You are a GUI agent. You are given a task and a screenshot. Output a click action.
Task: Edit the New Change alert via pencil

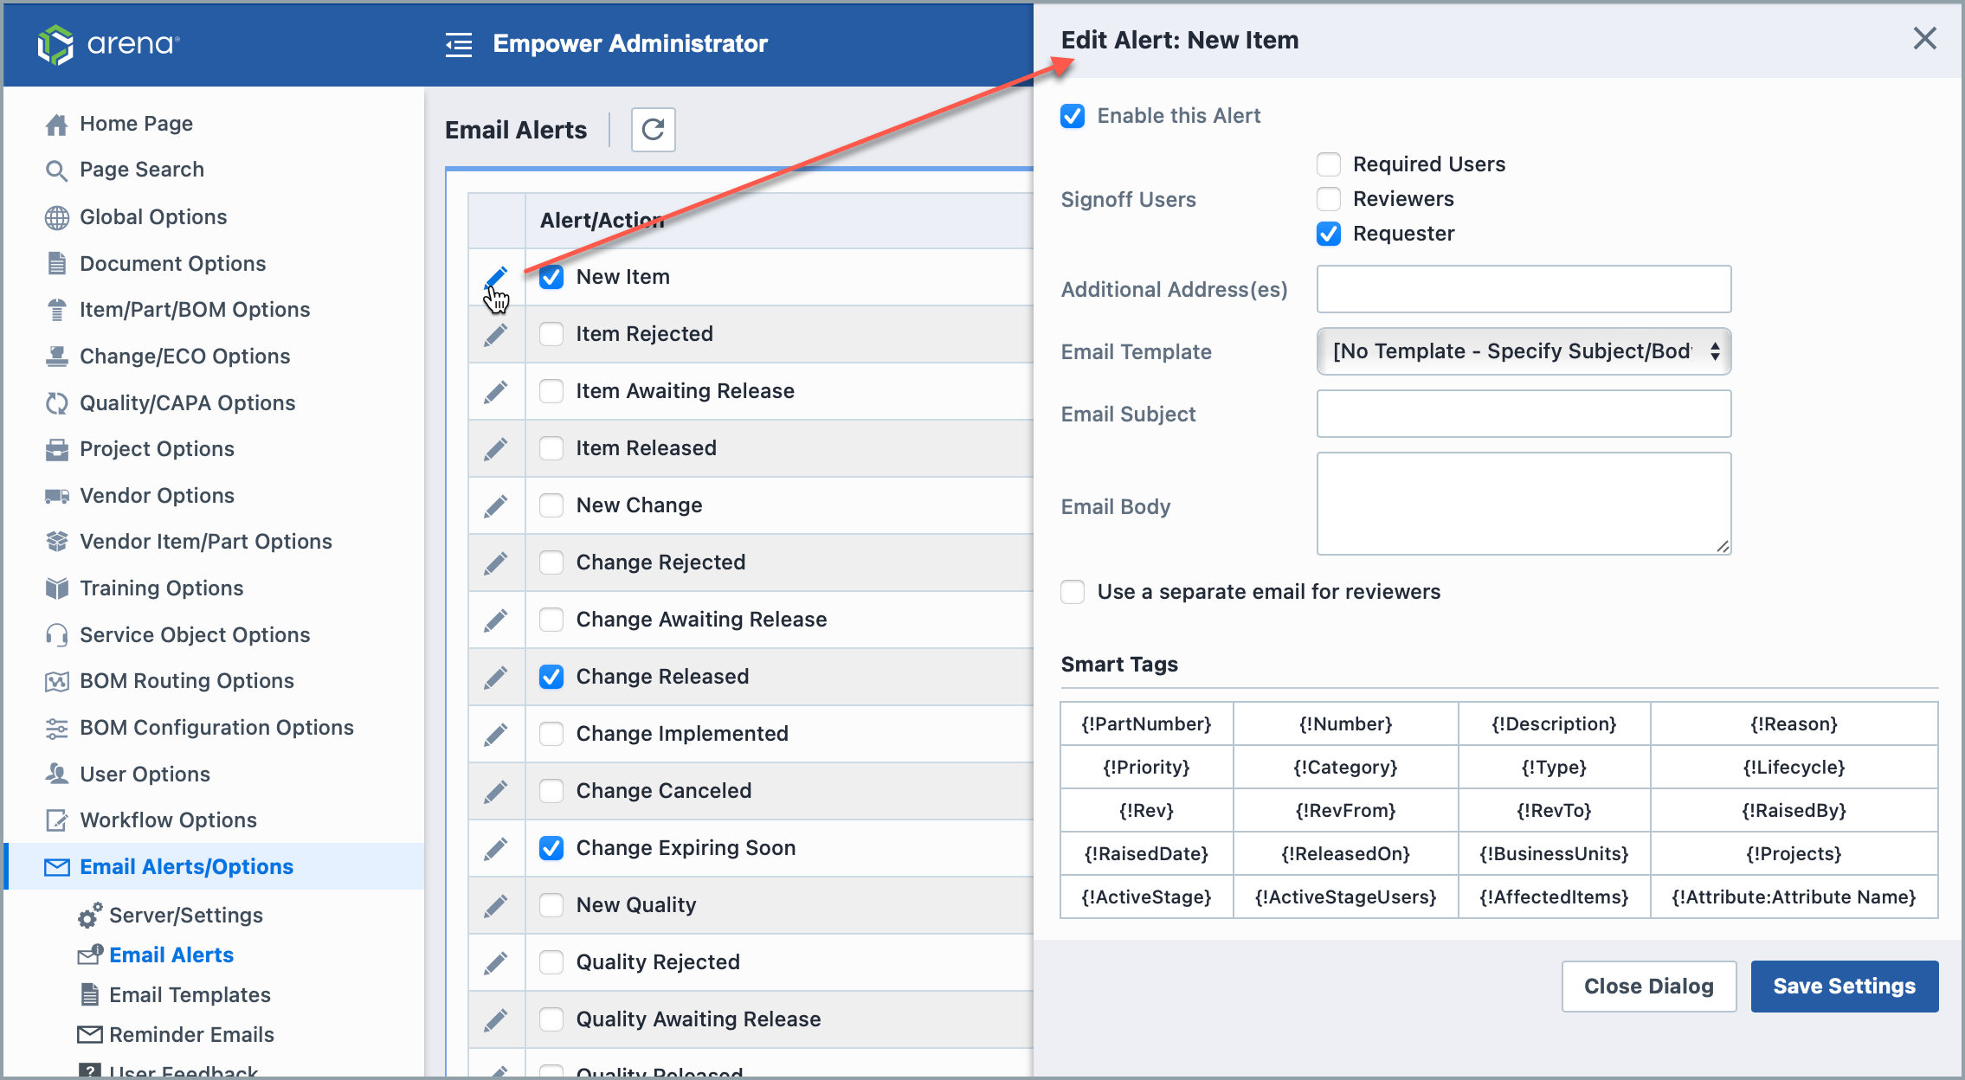click(x=496, y=505)
